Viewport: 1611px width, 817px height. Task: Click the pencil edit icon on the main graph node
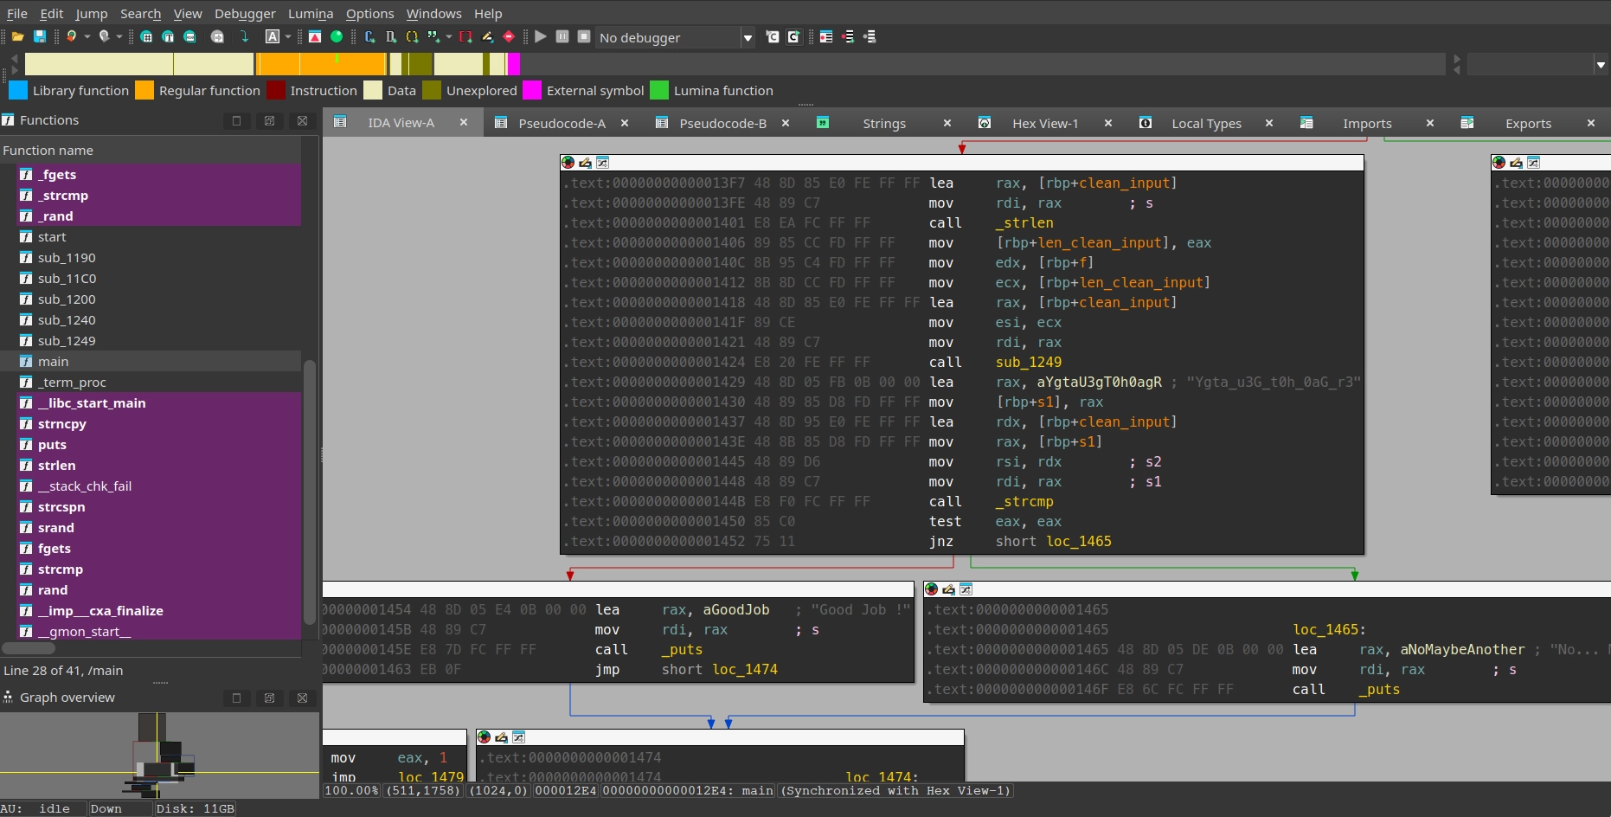pos(585,163)
